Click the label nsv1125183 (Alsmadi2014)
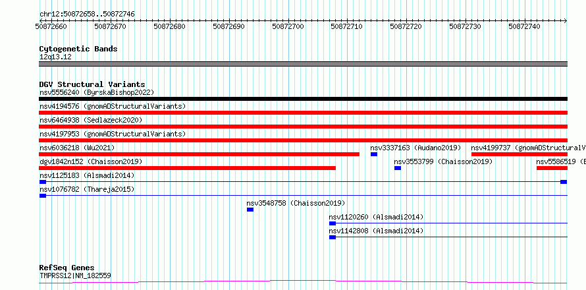The image size is (586, 290). pyautogui.click(x=87, y=175)
